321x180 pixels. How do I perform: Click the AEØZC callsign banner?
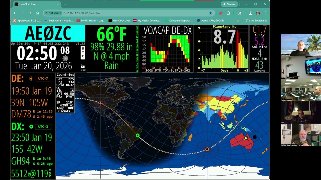pyautogui.click(x=48, y=33)
